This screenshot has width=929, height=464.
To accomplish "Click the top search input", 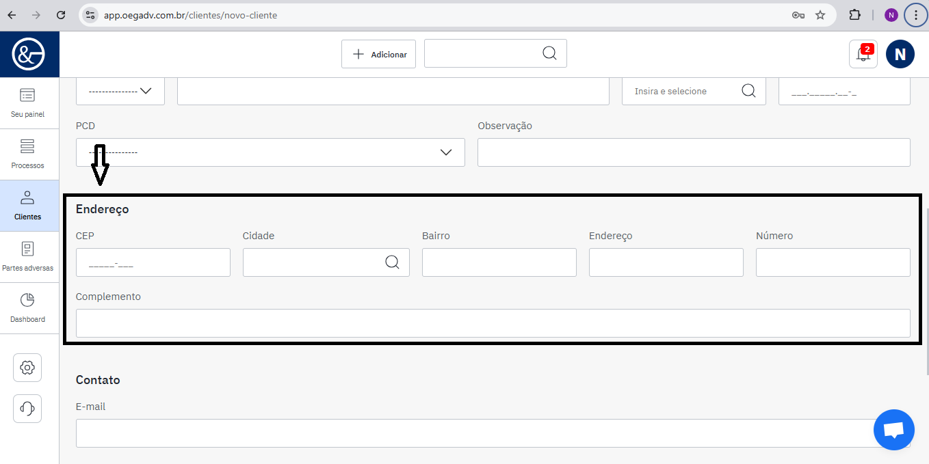I will tap(495, 53).
